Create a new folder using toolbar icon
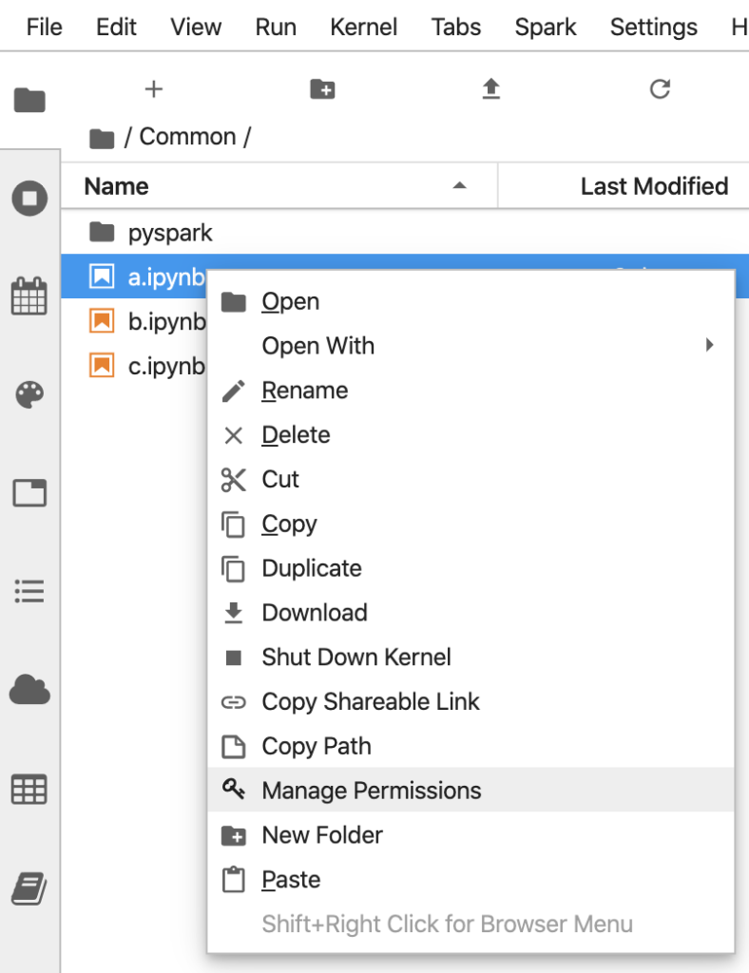The height and width of the screenshot is (973, 749). pos(322,88)
